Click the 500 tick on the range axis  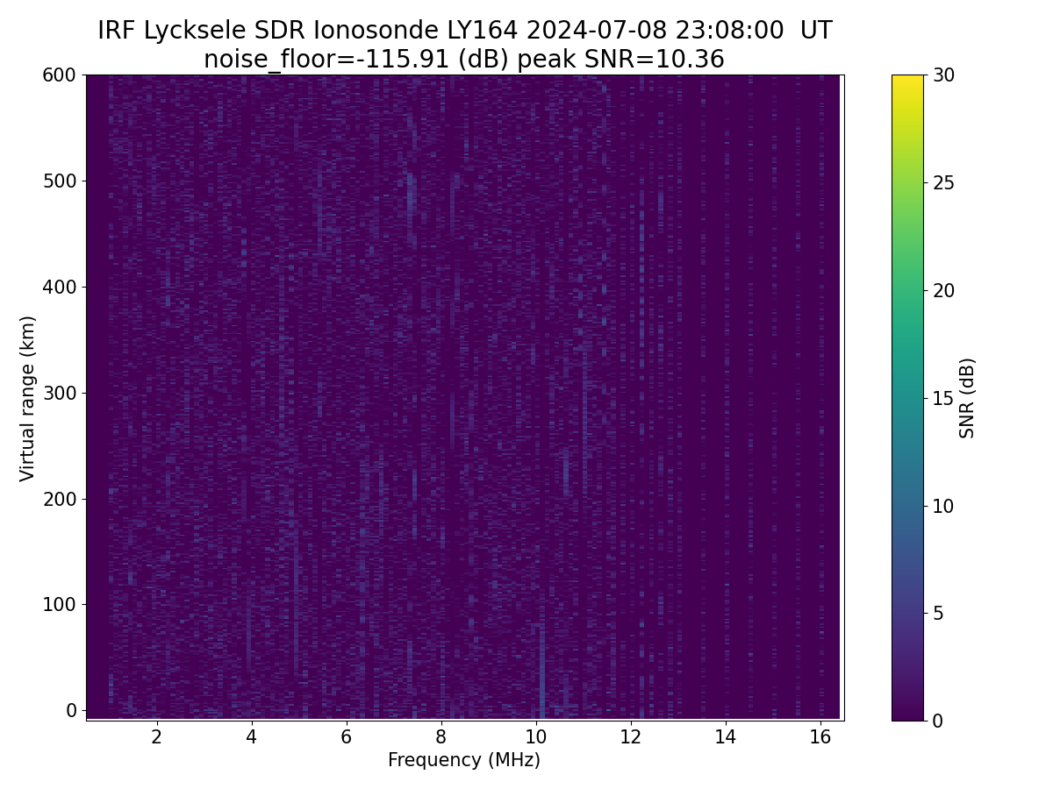pos(60,181)
